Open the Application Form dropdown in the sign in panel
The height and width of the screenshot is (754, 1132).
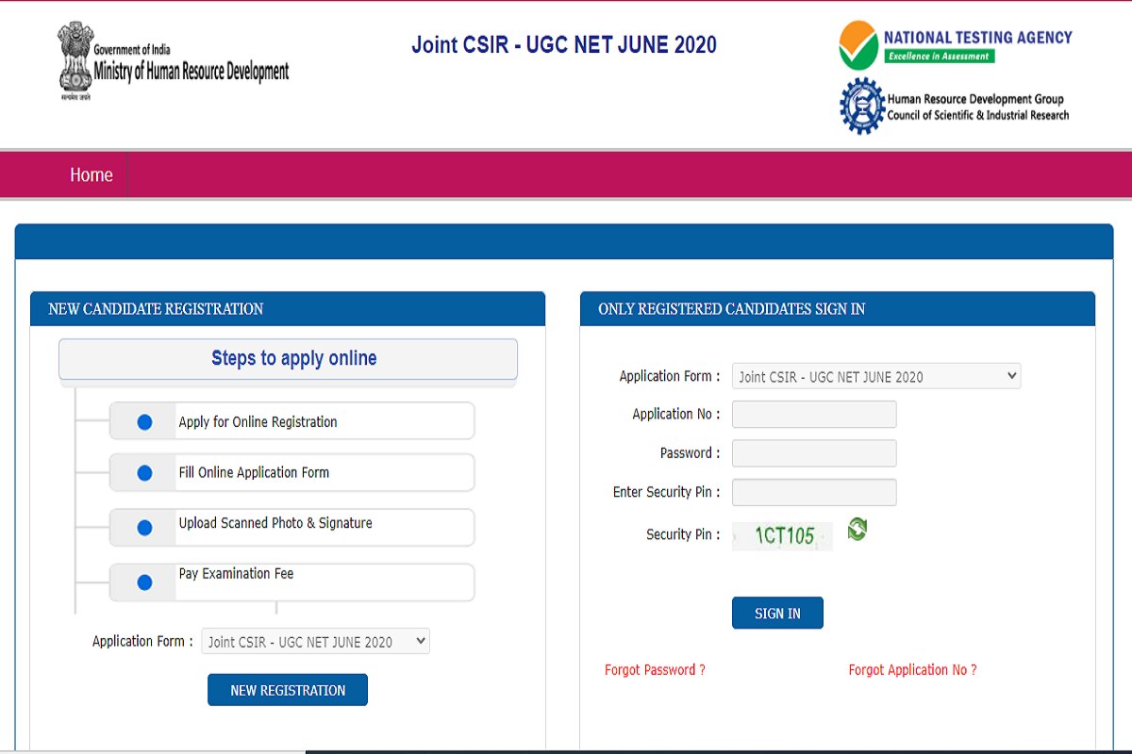click(876, 376)
